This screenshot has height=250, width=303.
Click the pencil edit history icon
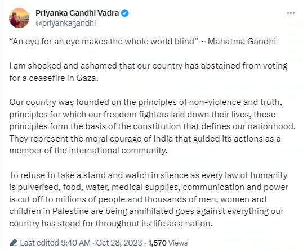click(14, 243)
